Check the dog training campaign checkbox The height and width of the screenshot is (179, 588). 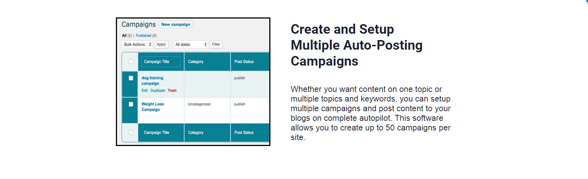click(x=131, y=78)
